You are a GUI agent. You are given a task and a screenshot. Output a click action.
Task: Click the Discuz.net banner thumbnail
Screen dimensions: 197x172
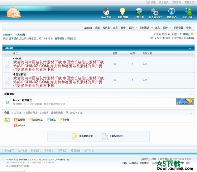185,101
